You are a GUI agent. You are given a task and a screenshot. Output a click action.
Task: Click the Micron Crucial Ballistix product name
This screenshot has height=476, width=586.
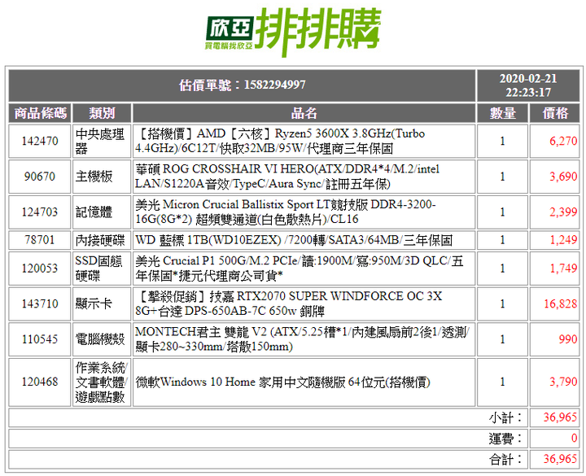[x=285, y=212]
